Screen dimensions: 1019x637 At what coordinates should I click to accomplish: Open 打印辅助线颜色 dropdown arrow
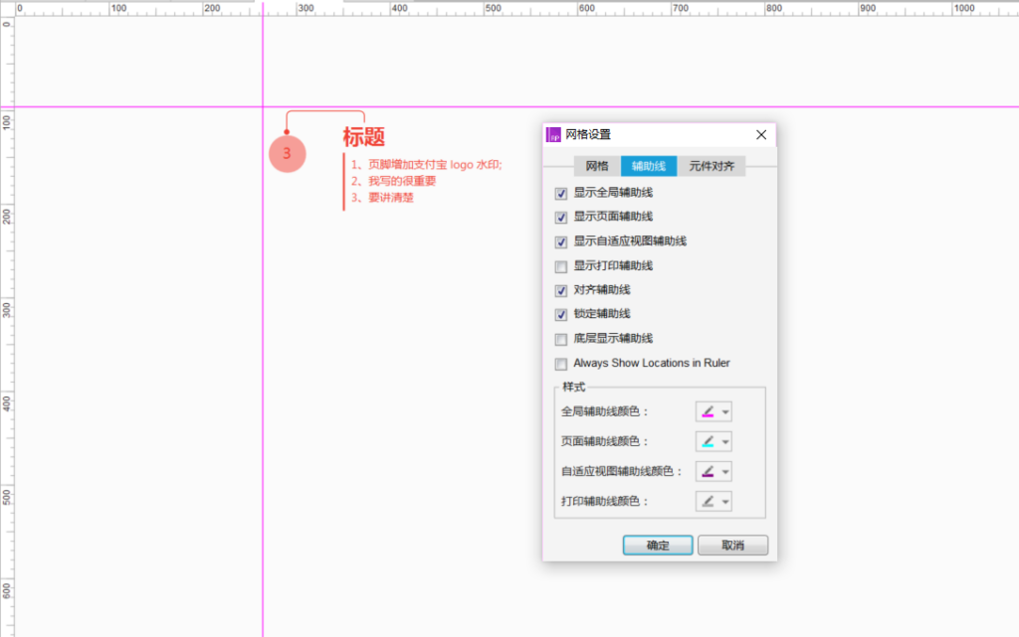tap(725, 502)
